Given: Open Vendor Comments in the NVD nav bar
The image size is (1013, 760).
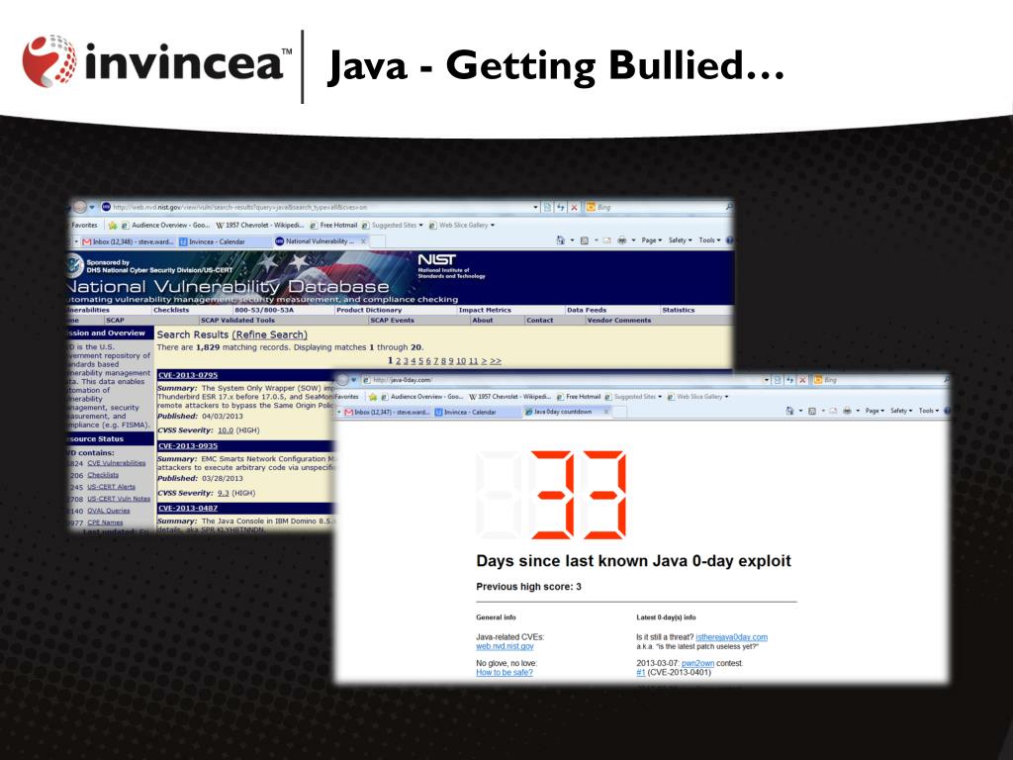Looking at the screenshot, I should [x=619, y=321].
